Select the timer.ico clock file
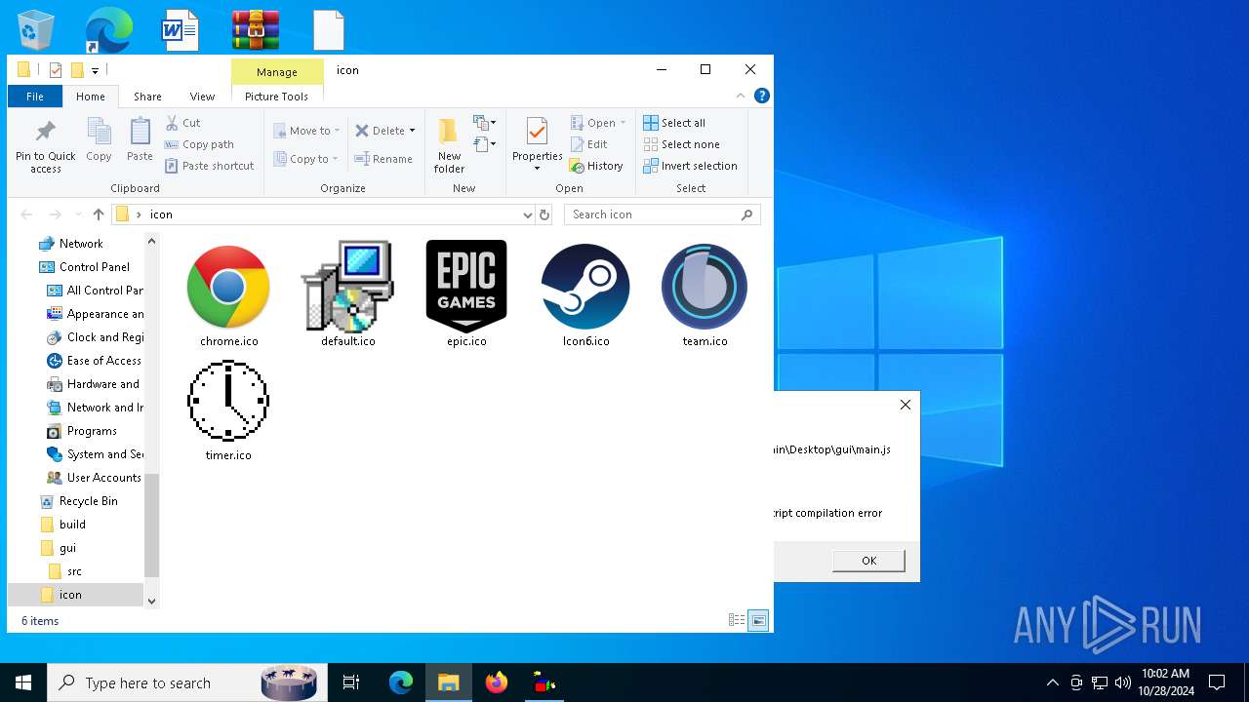The height and width of the screenshot is (702, 1249). coord(228,409)
